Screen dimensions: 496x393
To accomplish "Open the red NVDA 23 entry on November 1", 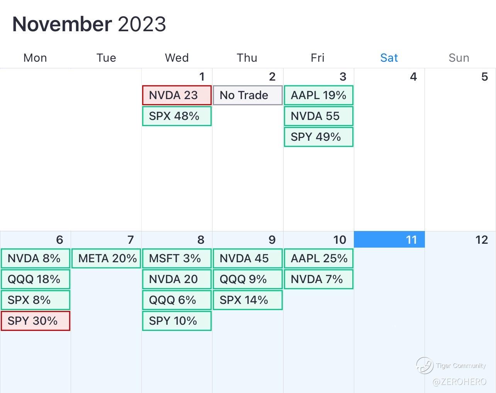I will click(177, 95).
